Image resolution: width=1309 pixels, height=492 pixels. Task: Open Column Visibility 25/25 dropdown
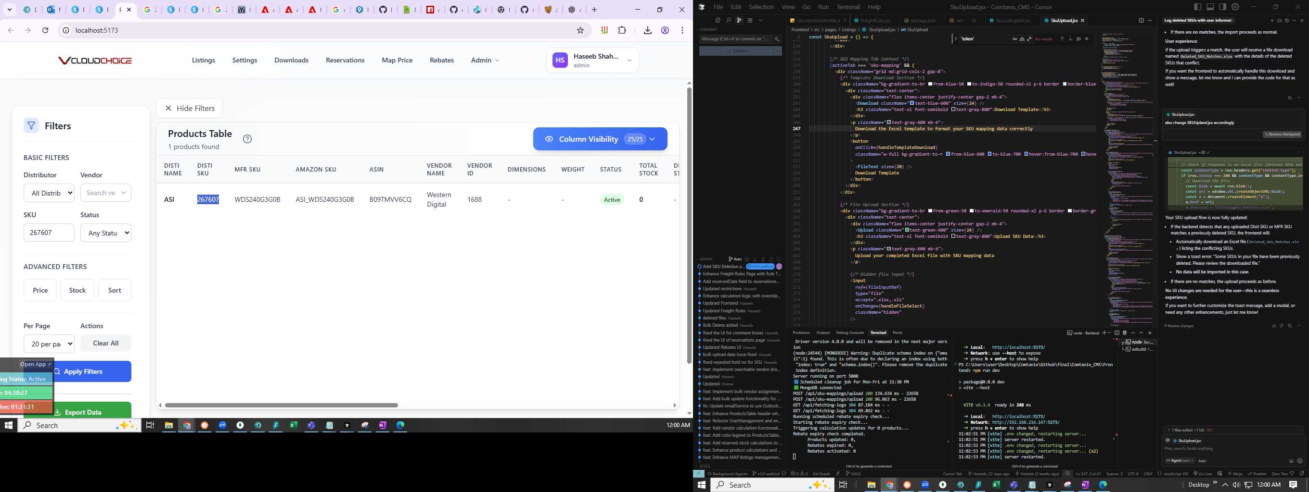tap(600, 139)
